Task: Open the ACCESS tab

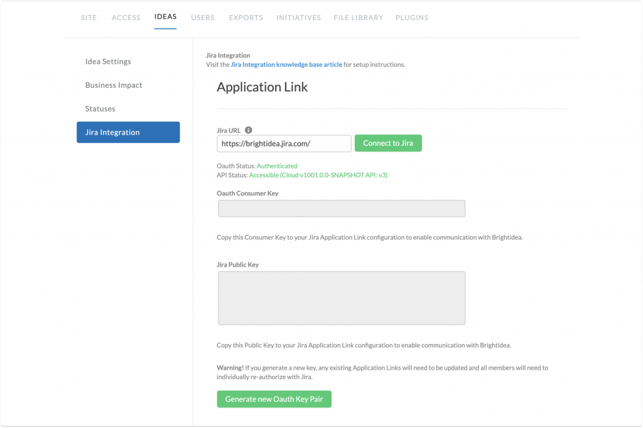Action: tap(126, 18)
